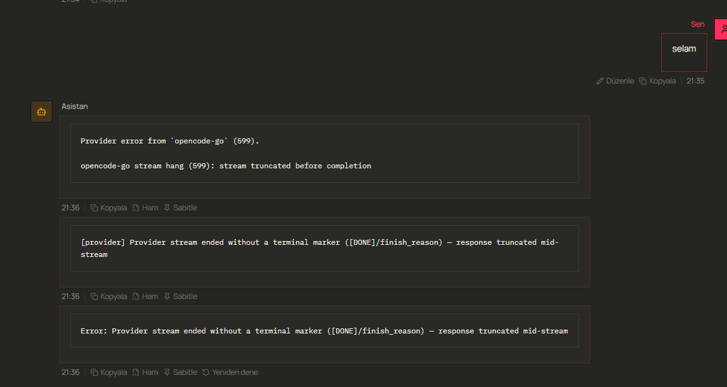
Task: Click the line 'opencode-go stream hang (599)'
Action: pyautogui.click(x=226, y=166)
